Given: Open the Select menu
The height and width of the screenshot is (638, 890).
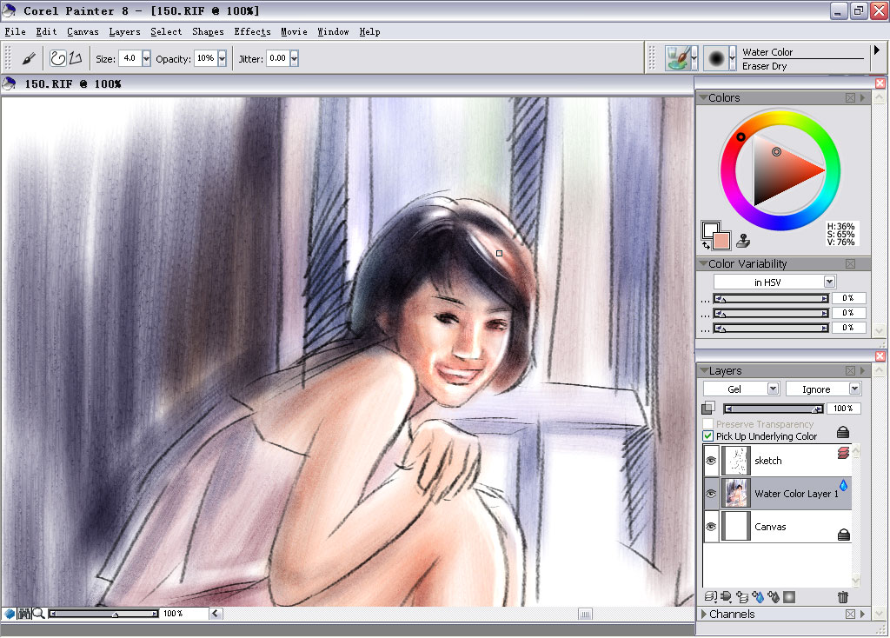Looking at the screenshot, I should click(x=166, y=32).
